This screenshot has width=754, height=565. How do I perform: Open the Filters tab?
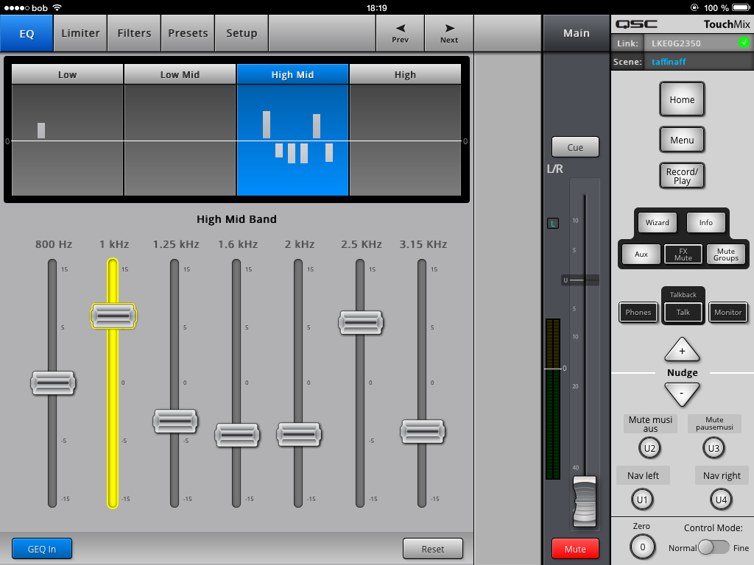(x=134, y=33)
